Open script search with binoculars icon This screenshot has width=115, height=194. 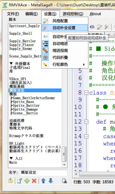coord(64,181)
